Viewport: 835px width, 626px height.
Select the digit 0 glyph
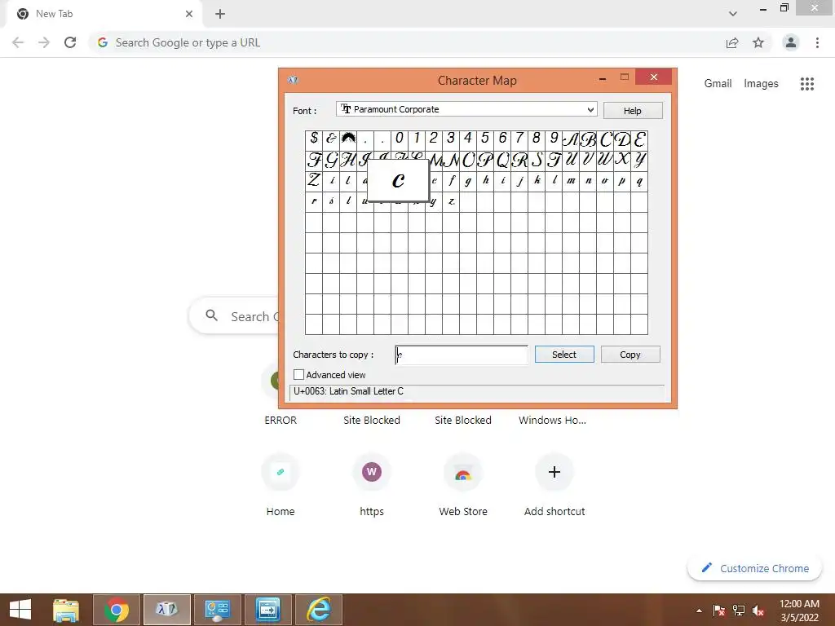pyautogui.click(x=400, y=139)
